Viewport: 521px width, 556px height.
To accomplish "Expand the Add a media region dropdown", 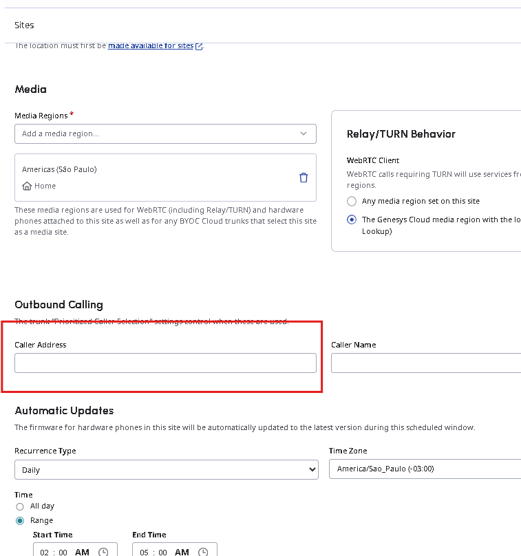I will [165, 133].
